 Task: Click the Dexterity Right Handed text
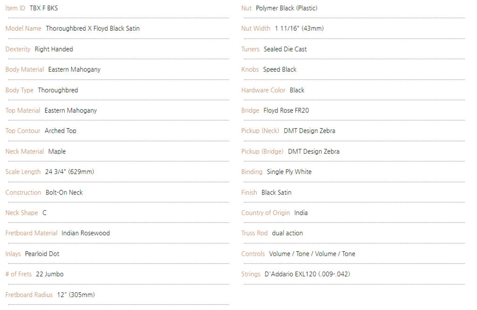click(x=54, y=49)
